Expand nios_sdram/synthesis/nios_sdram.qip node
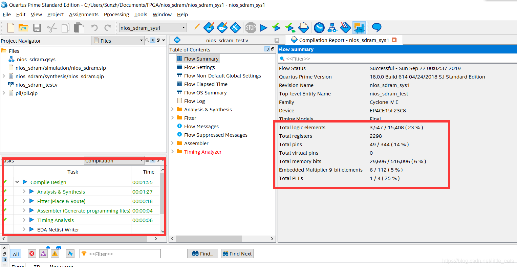The image size is (517, 267). point(4,76)
